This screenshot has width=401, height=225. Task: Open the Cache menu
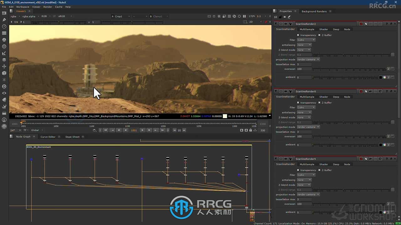point(59,7)
